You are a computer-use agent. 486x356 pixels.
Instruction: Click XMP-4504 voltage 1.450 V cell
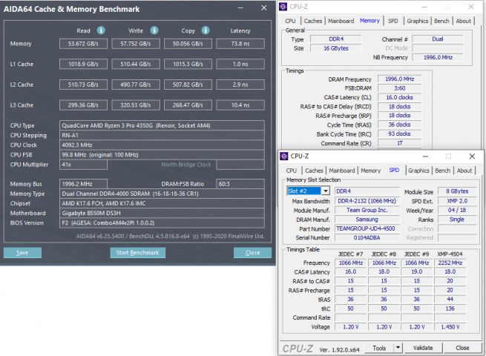coord(450,327)
